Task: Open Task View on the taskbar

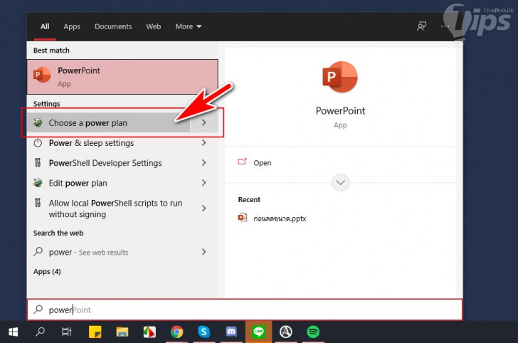Action: coord(67,332)
